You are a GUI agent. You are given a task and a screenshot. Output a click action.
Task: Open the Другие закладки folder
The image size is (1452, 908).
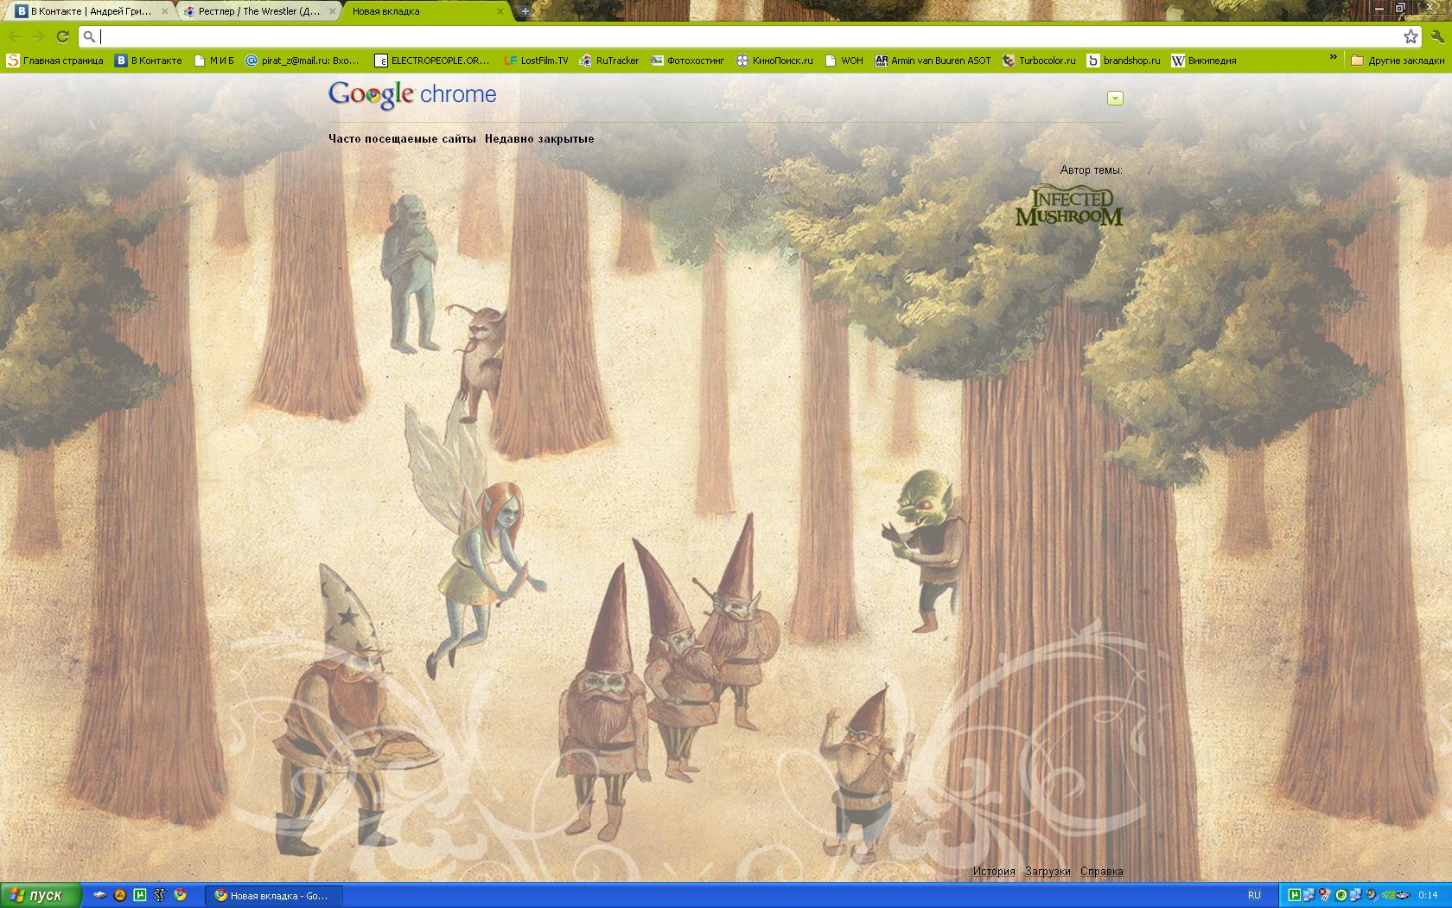1398,61
